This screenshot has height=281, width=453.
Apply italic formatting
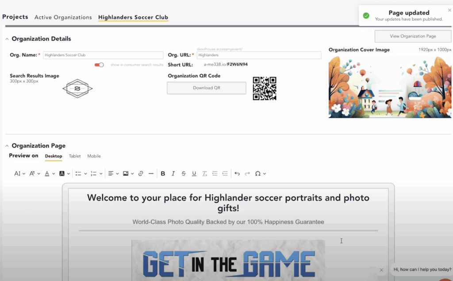[x=173, y=173]
